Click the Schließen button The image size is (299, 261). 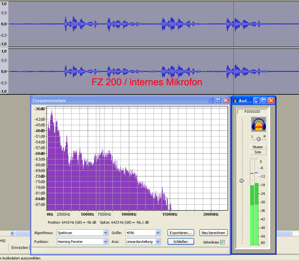pos(181,242)
